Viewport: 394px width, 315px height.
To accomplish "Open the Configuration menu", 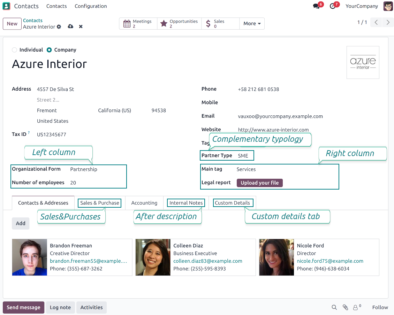I will [91, 6].
